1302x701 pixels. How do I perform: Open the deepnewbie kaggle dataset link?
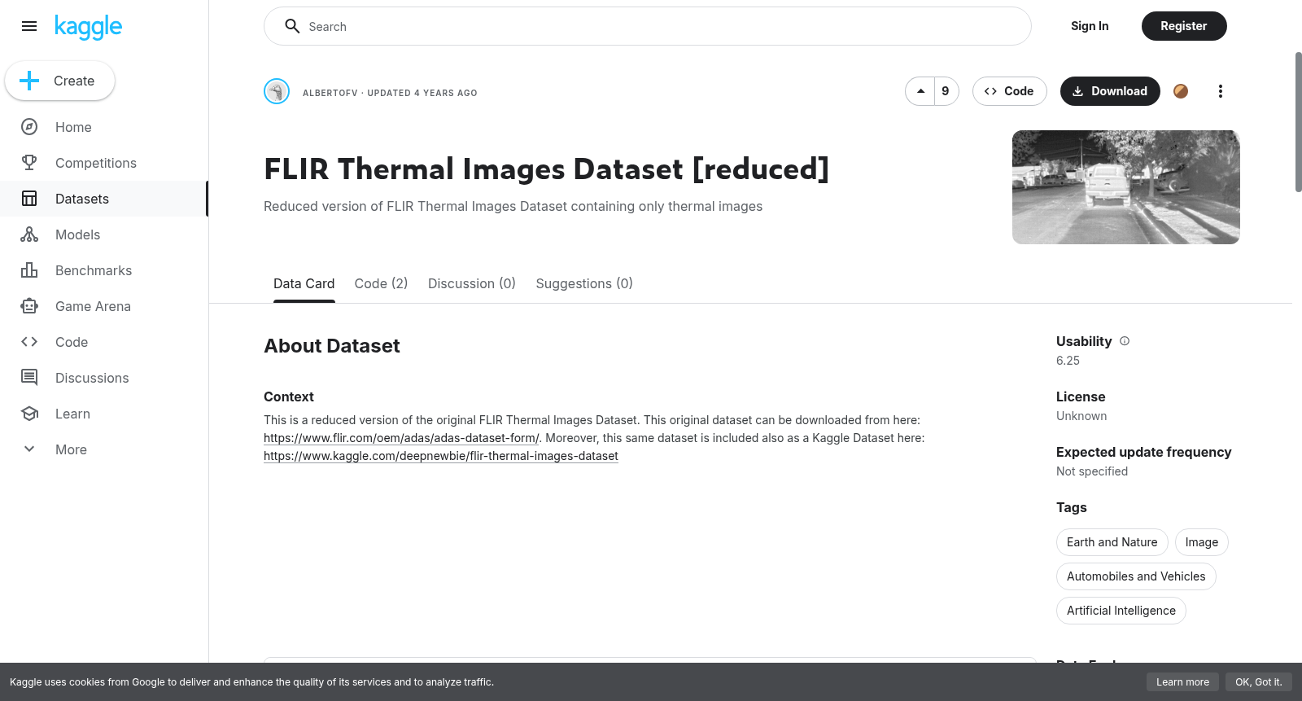click(x=441, y=456)
